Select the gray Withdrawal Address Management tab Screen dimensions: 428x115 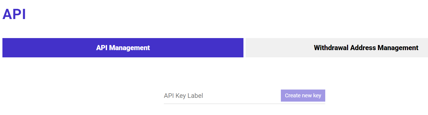[x=337, y=48]
